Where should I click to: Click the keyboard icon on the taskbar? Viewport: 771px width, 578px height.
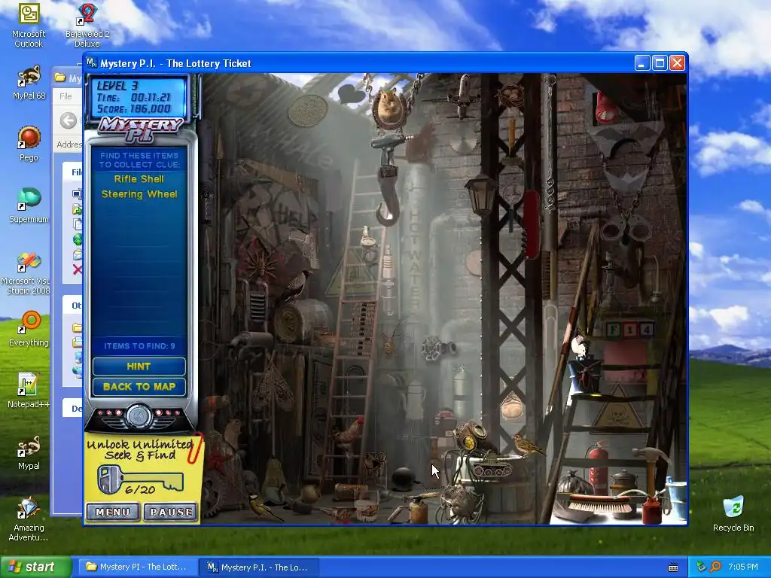[x=673, y=567]
